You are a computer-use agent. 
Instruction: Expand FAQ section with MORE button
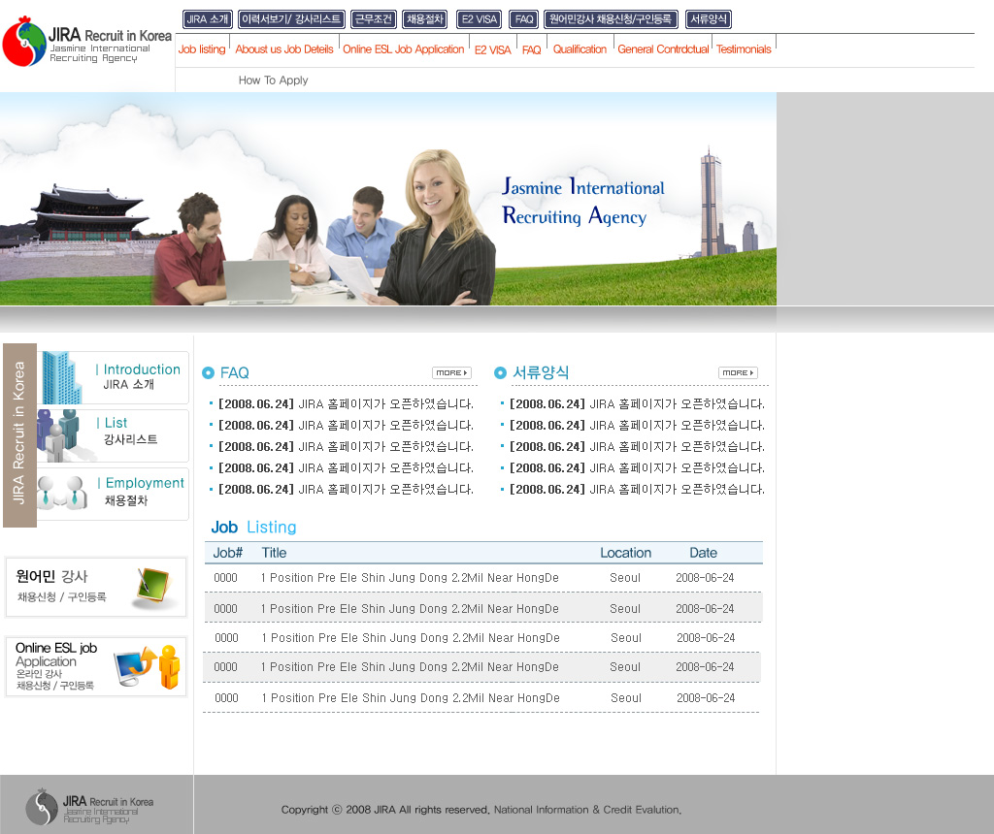click(451, 372)
